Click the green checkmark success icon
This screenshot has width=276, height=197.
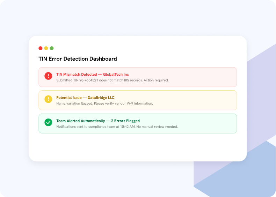(48, 122)
